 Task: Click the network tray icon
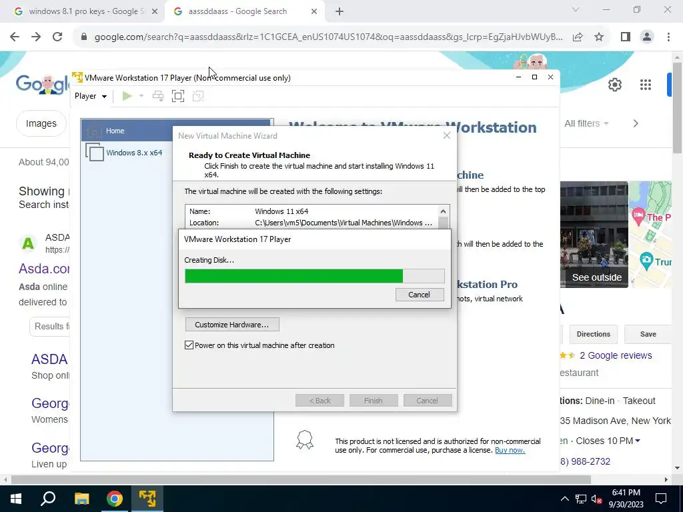581,499
